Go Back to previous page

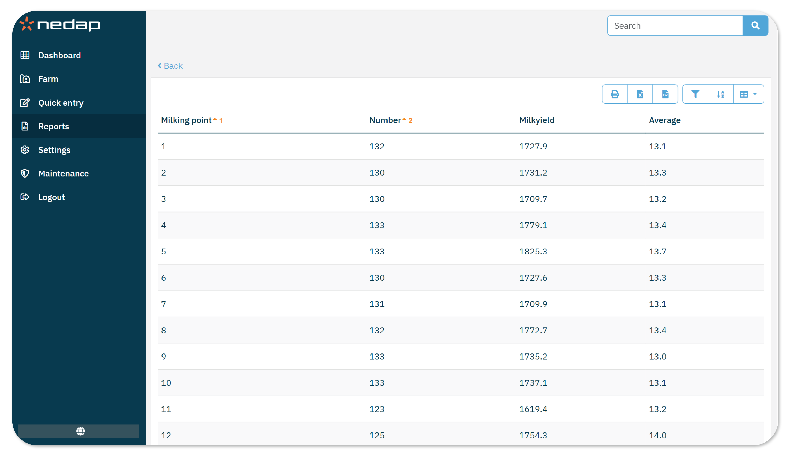tap(170, 66)
